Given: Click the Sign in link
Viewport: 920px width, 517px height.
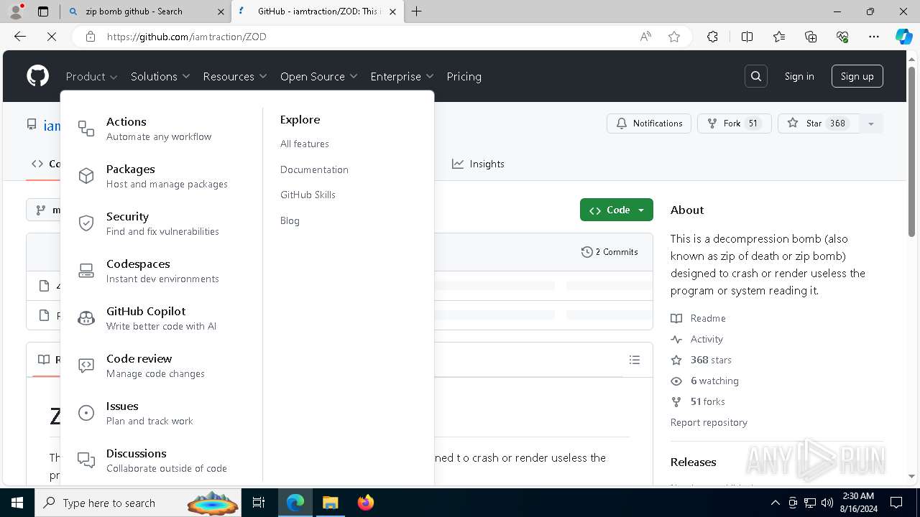Looking at the screenshot, I should [x=799, y=76].
